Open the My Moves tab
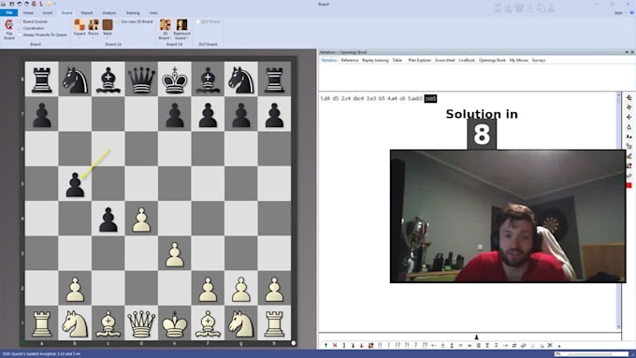This screenshot has height=358, width=636. point(519,61)
